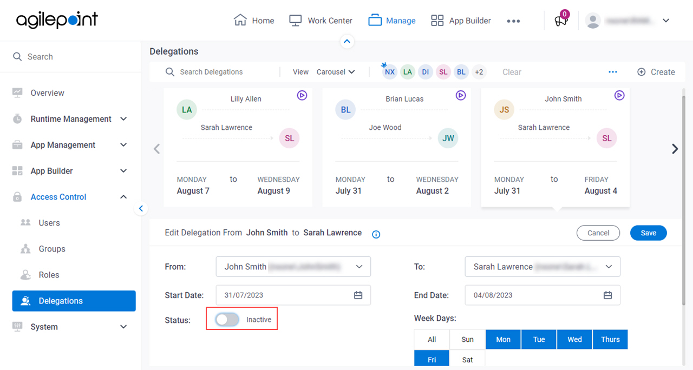Open the To user dropdown
This screenshot has width=693, height=370.
tap(542, 267)
